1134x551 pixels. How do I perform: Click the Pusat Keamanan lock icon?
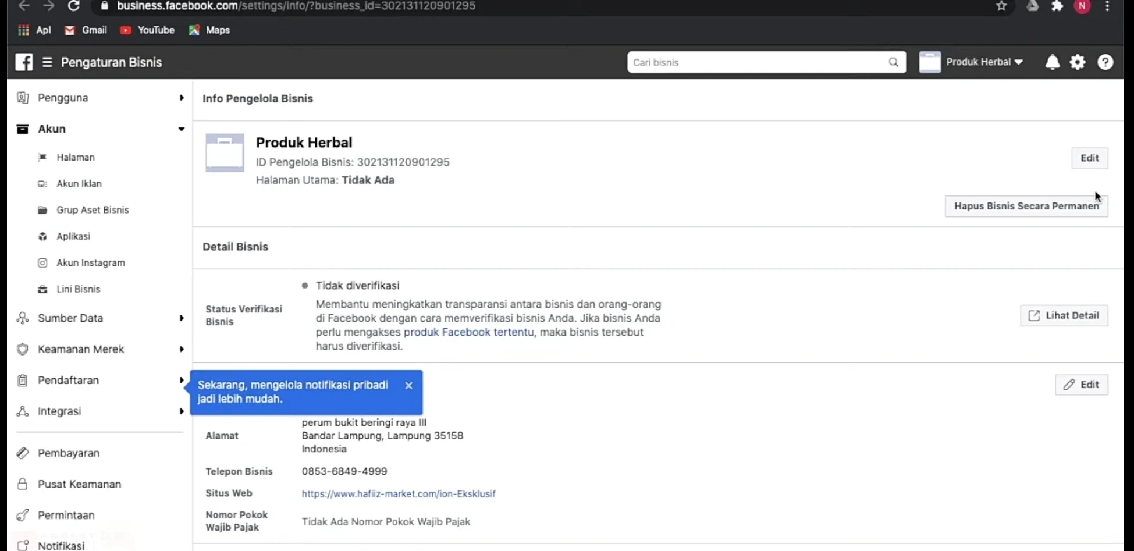[23, 484]
